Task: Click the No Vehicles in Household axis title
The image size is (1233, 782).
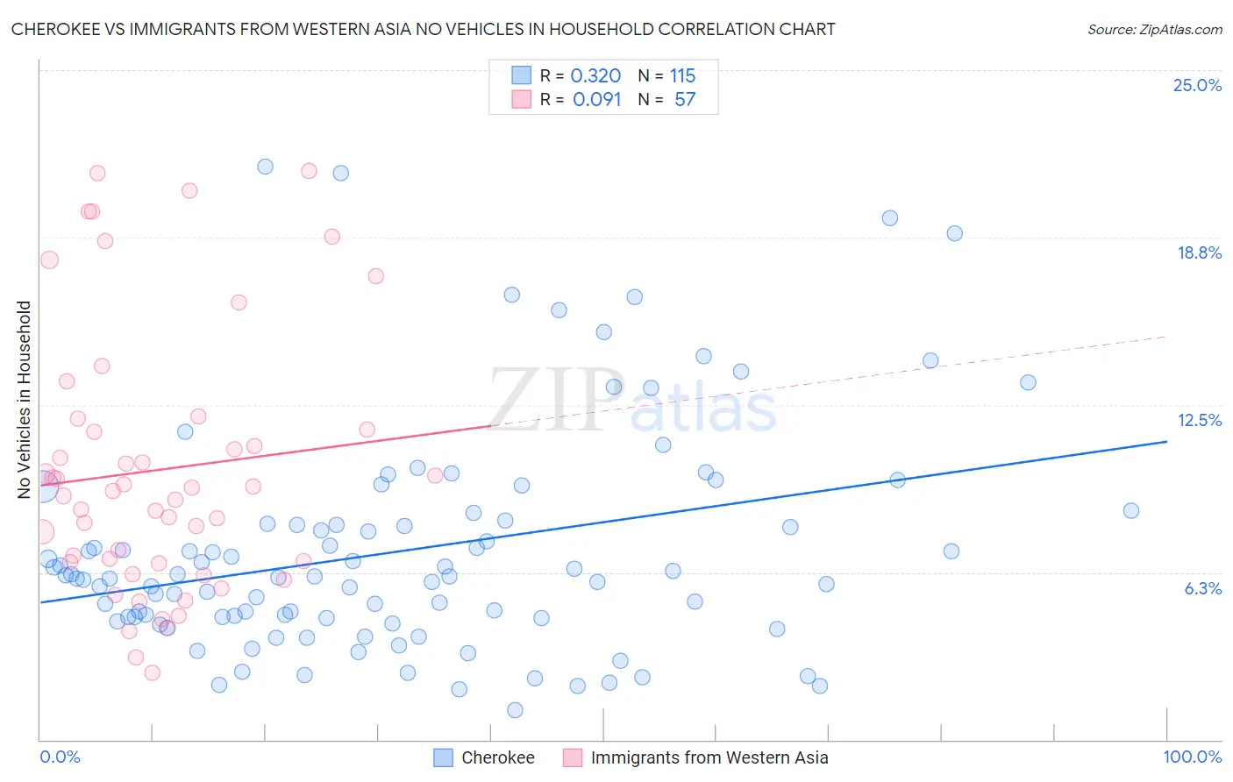Action: (24, 400)
